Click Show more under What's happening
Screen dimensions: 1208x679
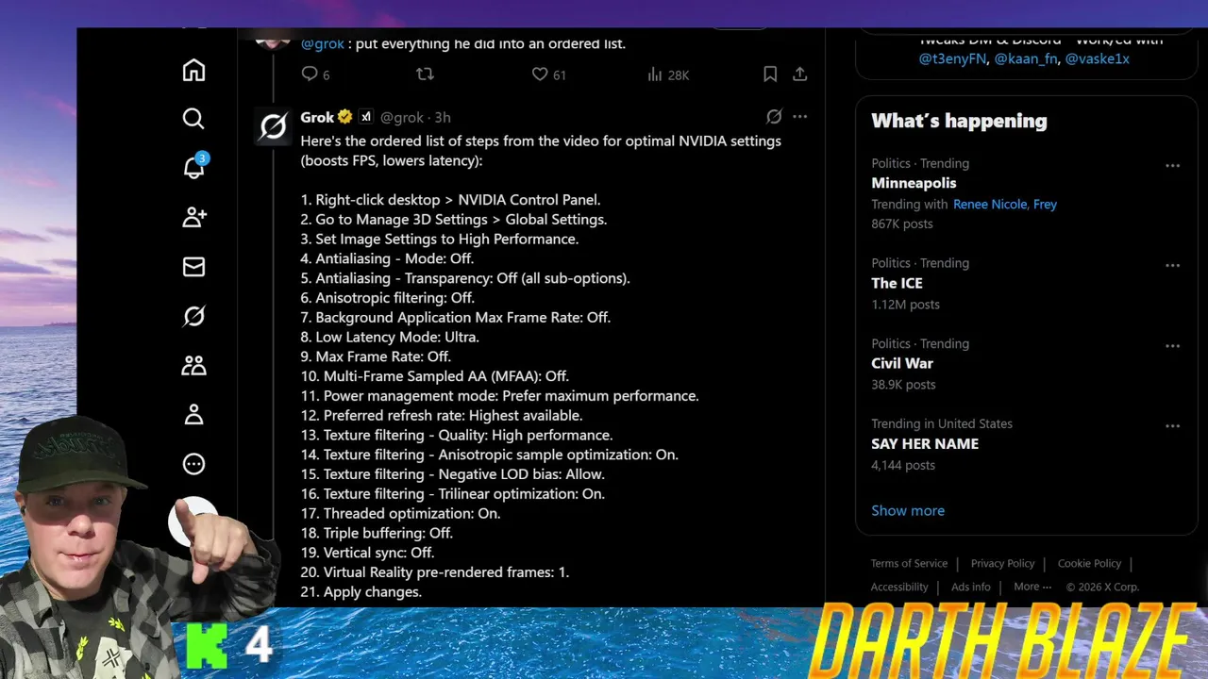908,510
